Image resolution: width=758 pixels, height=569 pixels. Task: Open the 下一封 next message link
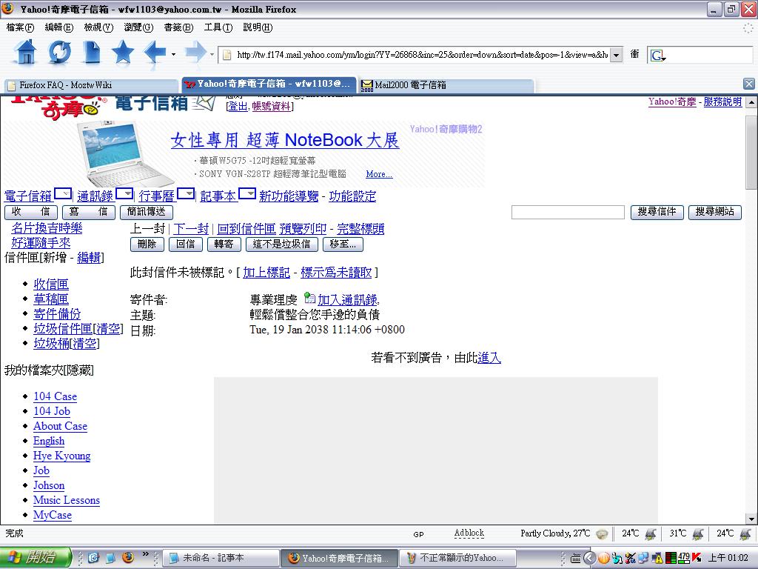[x=191, y=229]
